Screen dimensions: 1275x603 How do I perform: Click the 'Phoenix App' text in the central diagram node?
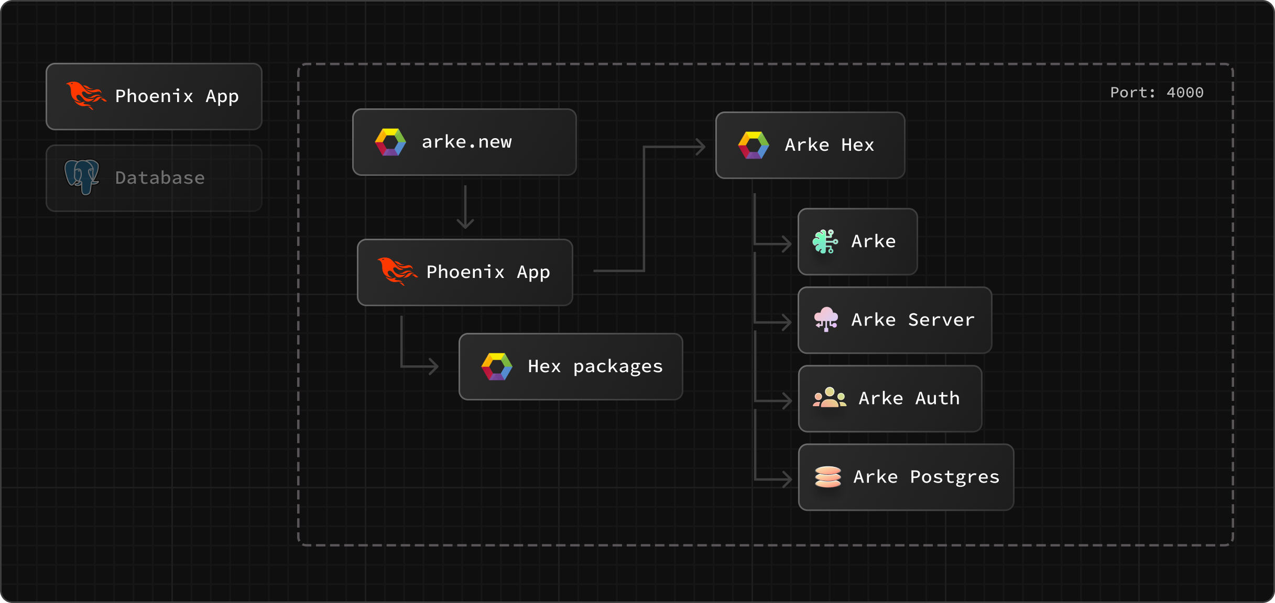tap(488, 272)
